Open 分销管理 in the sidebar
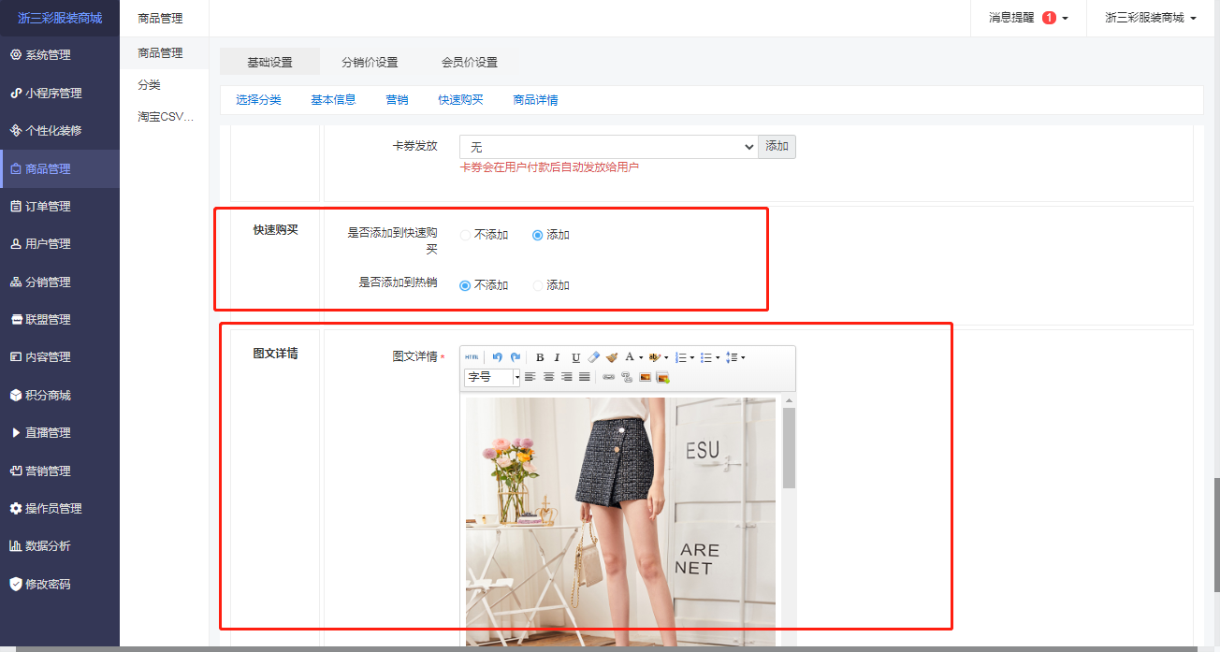Screen dimensions: 1220x652 point(60,282)
